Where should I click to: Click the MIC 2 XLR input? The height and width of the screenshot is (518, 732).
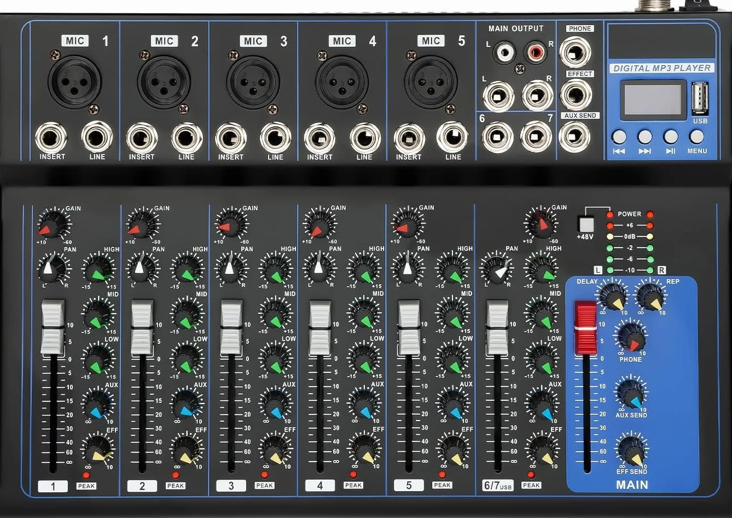164,82
